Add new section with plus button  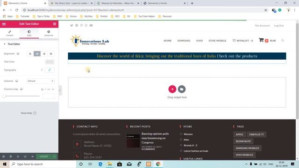[x=172, y=89]
